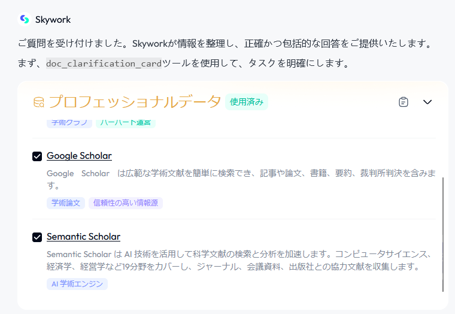The width and height of the screenshot is (455, 314).
Task: Click the ご質問を受け付けました message line
Action: [225, 44]
